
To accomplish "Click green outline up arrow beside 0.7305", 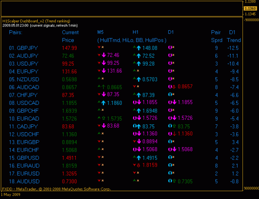I will pos(174,181).
